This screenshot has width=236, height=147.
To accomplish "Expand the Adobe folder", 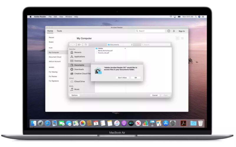I will coord(125,48).
